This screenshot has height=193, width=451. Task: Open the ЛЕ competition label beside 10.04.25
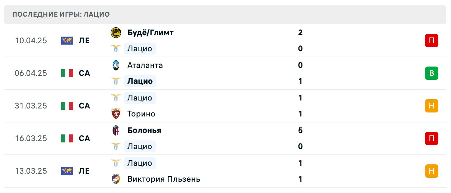coord(85,40)
